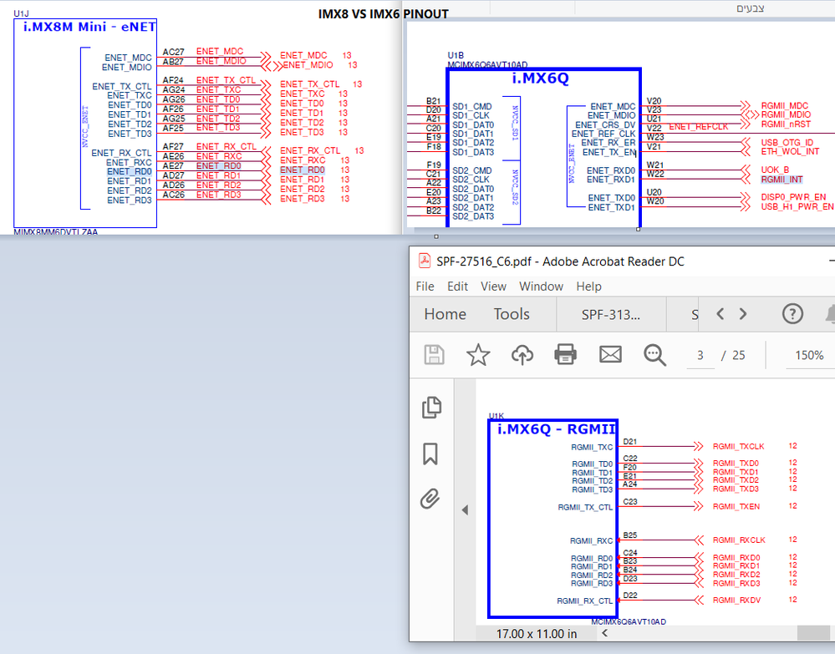Toggle the favorites star for this document
Image resolution: width=835 pixels, height=654 pixels.
(x=478, y=355)
